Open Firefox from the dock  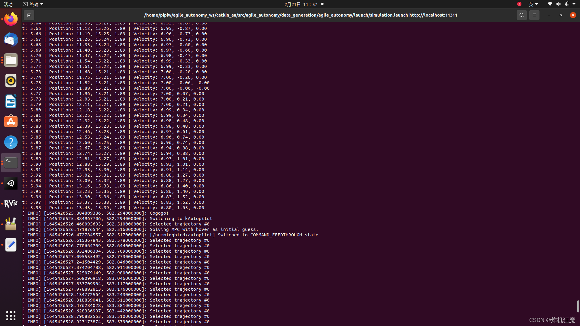(11, 19)
